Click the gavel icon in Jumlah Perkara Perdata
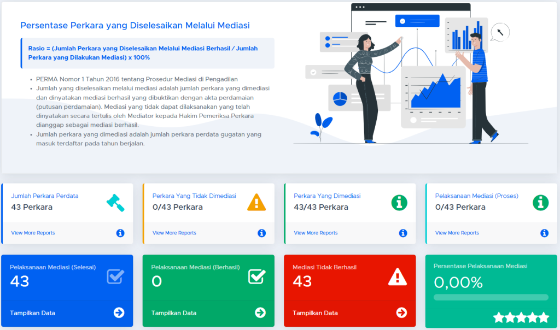This screenshot has height=330, width=560. [x=115, y=202]
